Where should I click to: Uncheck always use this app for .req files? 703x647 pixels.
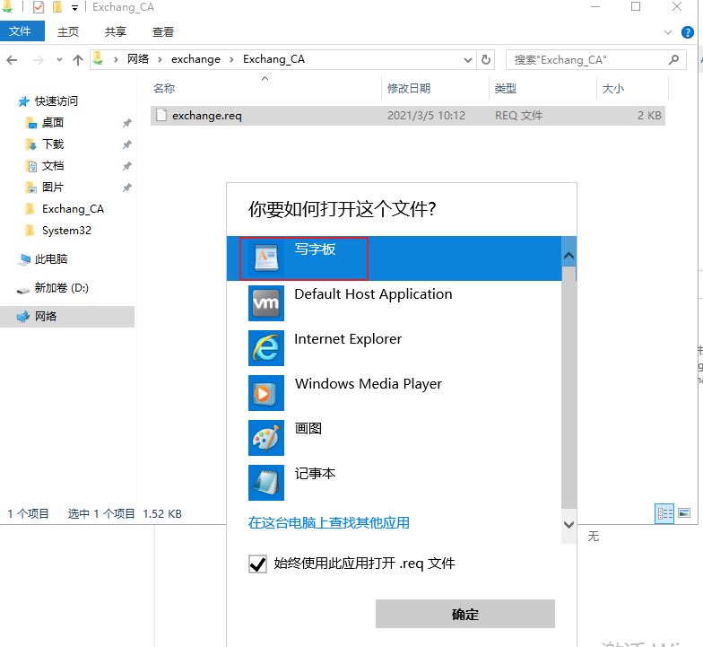(258, 564)
